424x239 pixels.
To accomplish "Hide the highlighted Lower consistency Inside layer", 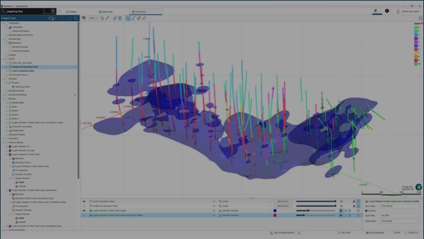I will point(84,215).
